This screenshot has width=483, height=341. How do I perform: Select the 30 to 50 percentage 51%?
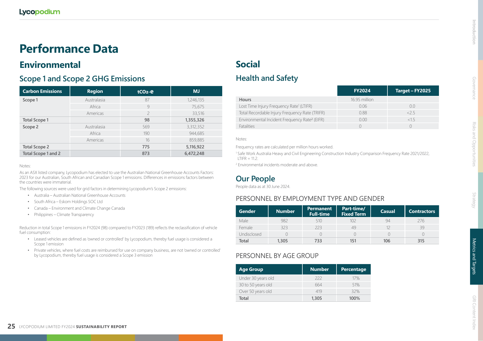pos(356,285)
